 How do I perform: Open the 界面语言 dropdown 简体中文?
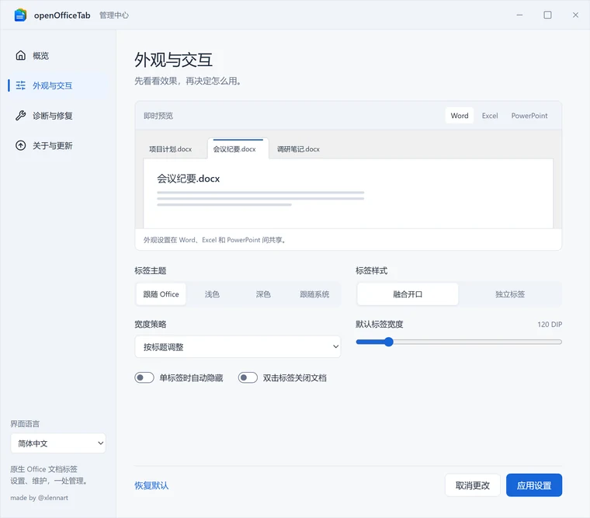tap(58, 443)
